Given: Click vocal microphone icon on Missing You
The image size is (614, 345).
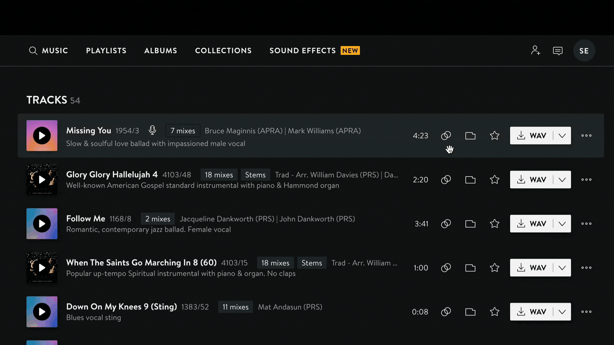Looking at the screenshot, I should [x=152, y=130].
